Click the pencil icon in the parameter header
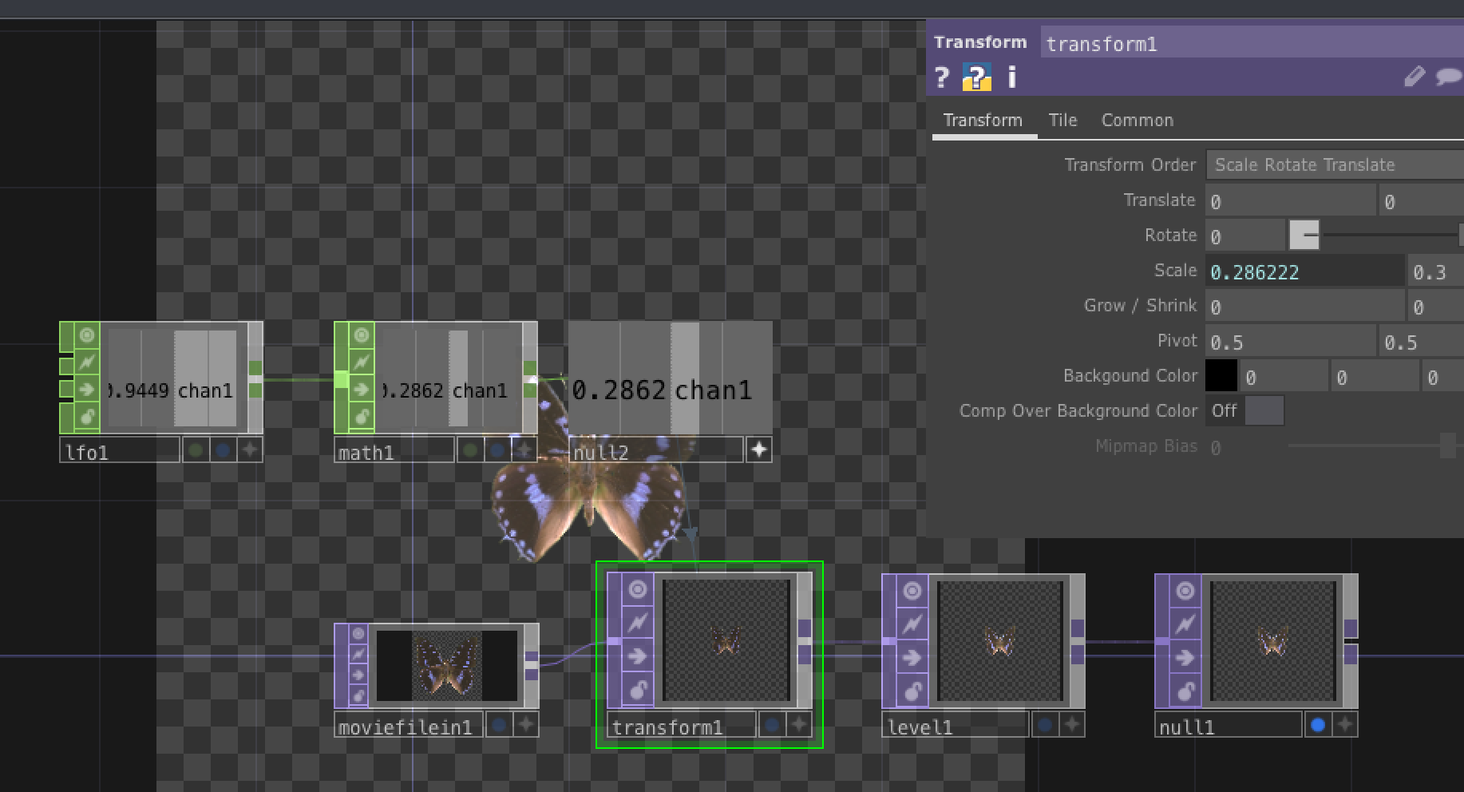This screenshot has height=792, width=1464. coord(1414,77)
